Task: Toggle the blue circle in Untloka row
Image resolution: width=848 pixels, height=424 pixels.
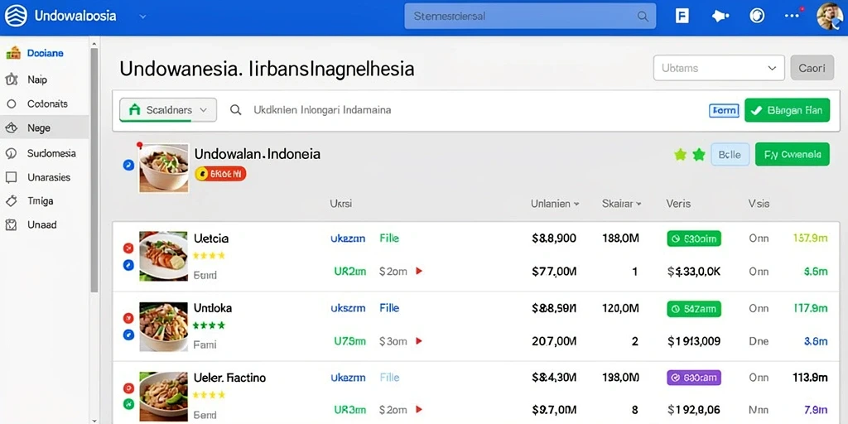Action: (128, 335)
